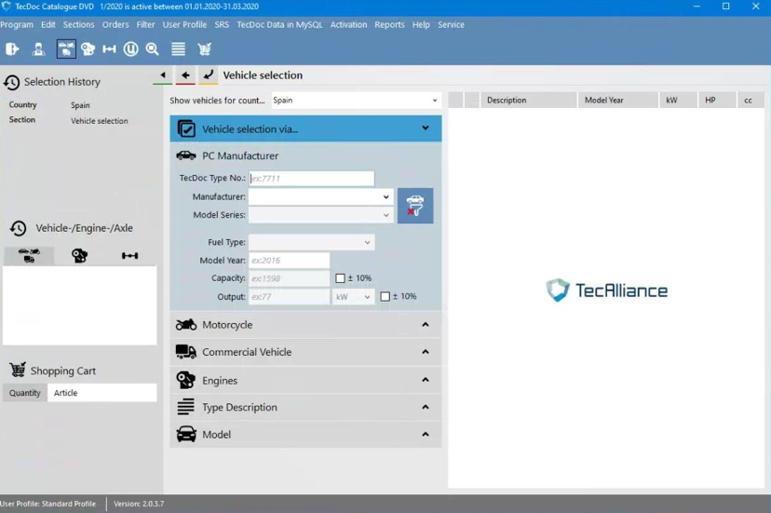Click the Description column header
771x513 pixels.
tap(528, 100)
